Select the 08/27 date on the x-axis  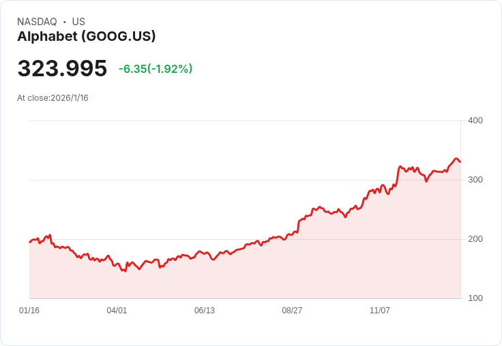pyautogui.click(x=292, y=311)
